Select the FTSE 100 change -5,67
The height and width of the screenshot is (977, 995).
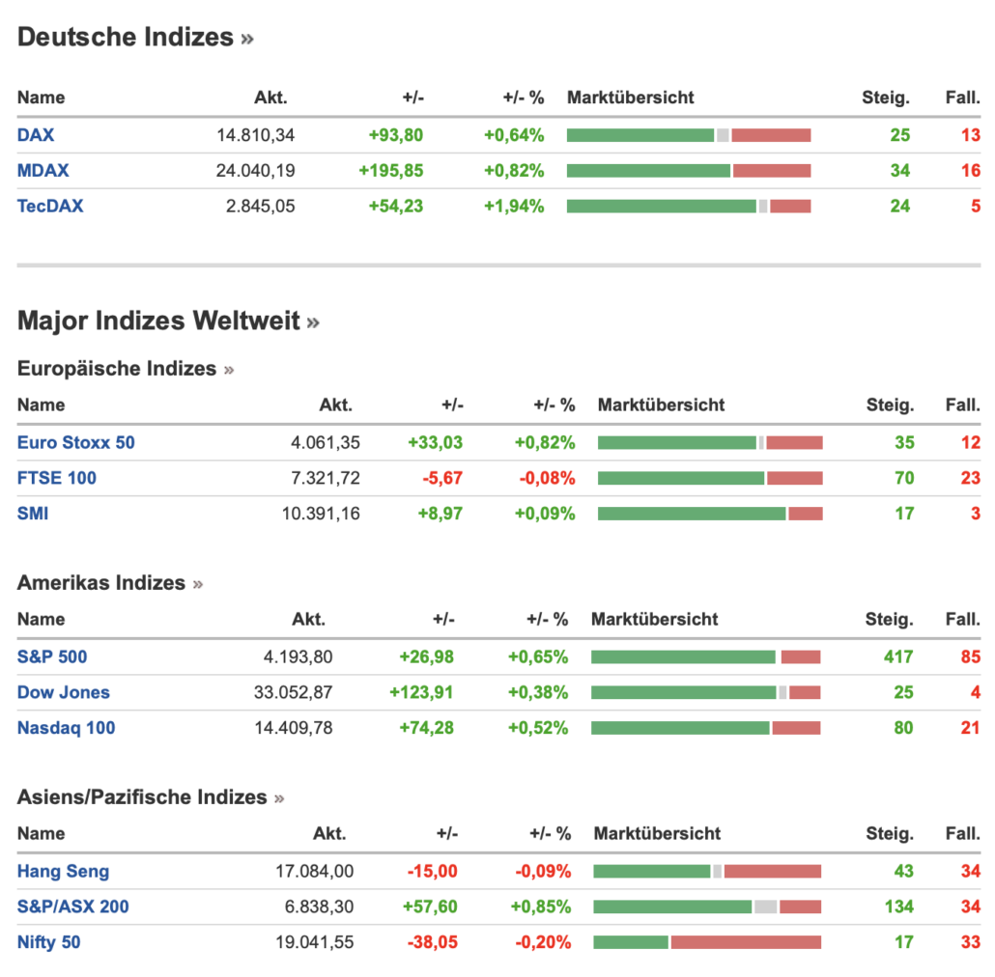443,478
